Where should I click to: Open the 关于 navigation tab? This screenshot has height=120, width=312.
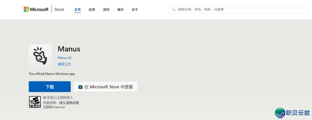[135, 10]
